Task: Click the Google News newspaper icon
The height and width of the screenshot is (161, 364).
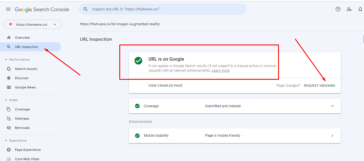Action: click(9, 87)
